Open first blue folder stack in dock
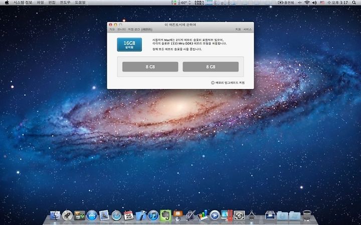 tap(282, 215)
